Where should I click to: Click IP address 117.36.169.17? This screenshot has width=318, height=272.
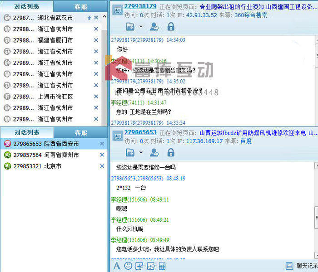(204, 141)
